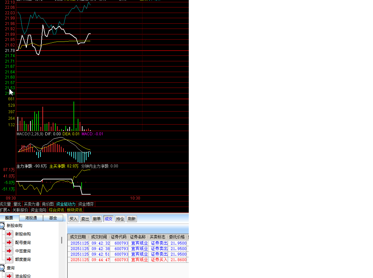
Task: Click the red arrow icon next to 额度查询
Action: coord(9,259)
